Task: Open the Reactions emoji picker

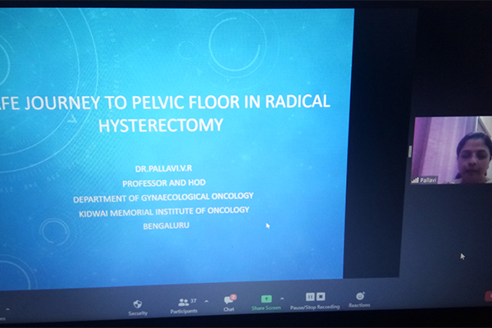Action: [x=359, y=296]
